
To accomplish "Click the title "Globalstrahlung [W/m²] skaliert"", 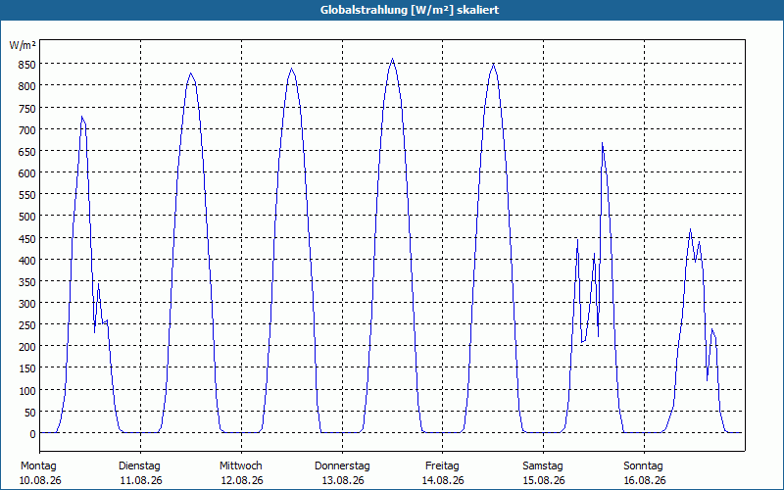I will coord(410,10).
